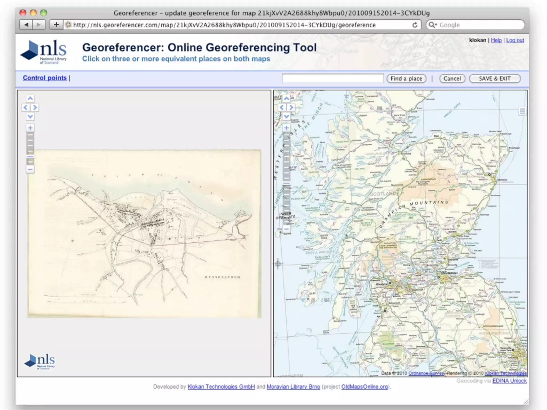Viewport: 547px width, 410px height.
Task: Open the Google search engine dropdown
Action: [433, 25]
